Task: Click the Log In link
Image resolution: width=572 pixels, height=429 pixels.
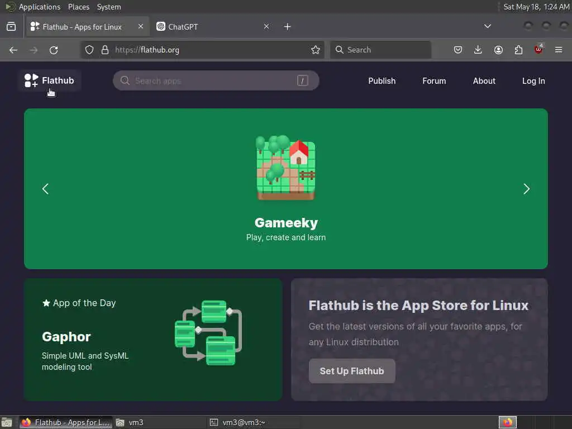Action: (533, 81)
